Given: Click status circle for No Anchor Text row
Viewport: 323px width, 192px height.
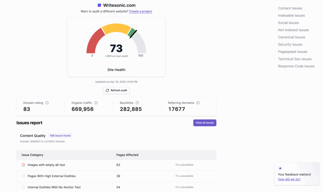Looking at the screenshot, I should 23,187.
